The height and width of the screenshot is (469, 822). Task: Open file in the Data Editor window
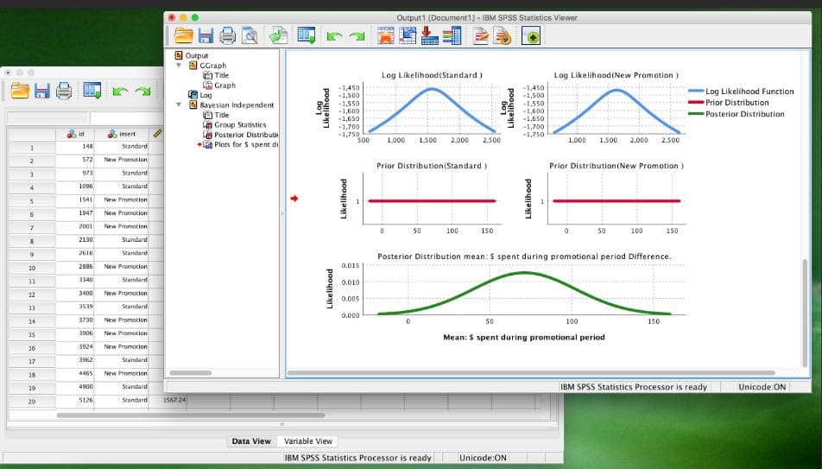pos(20,91)
